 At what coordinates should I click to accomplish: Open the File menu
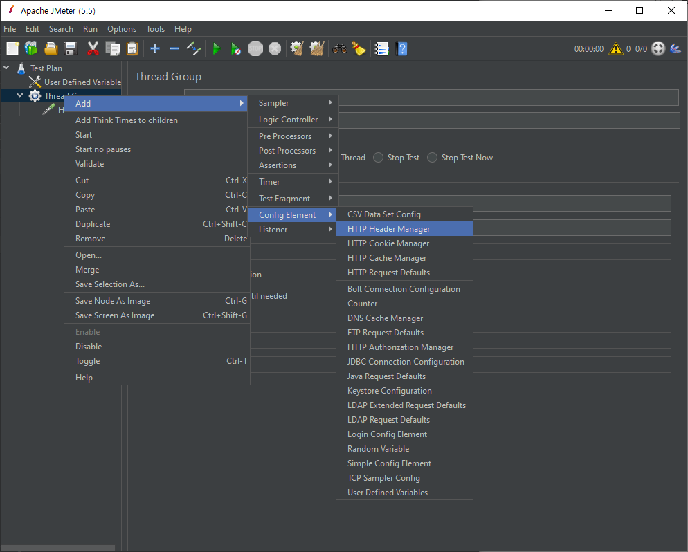click(10, 29)
